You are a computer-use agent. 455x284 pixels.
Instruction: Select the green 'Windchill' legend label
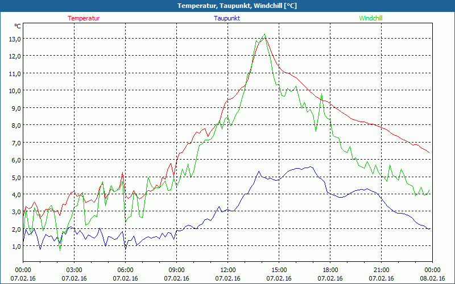tap(371, 18)
